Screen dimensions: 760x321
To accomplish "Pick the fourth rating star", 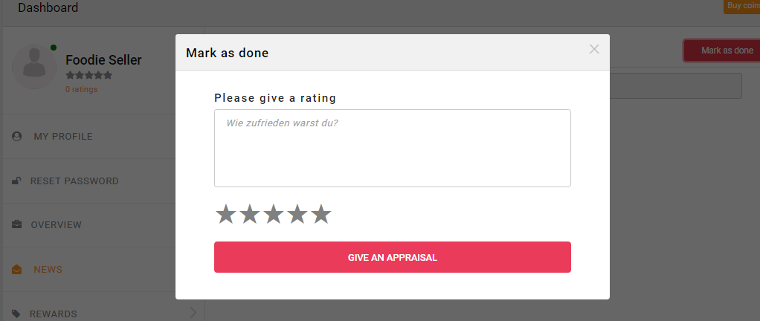I will tap(297, 215).
